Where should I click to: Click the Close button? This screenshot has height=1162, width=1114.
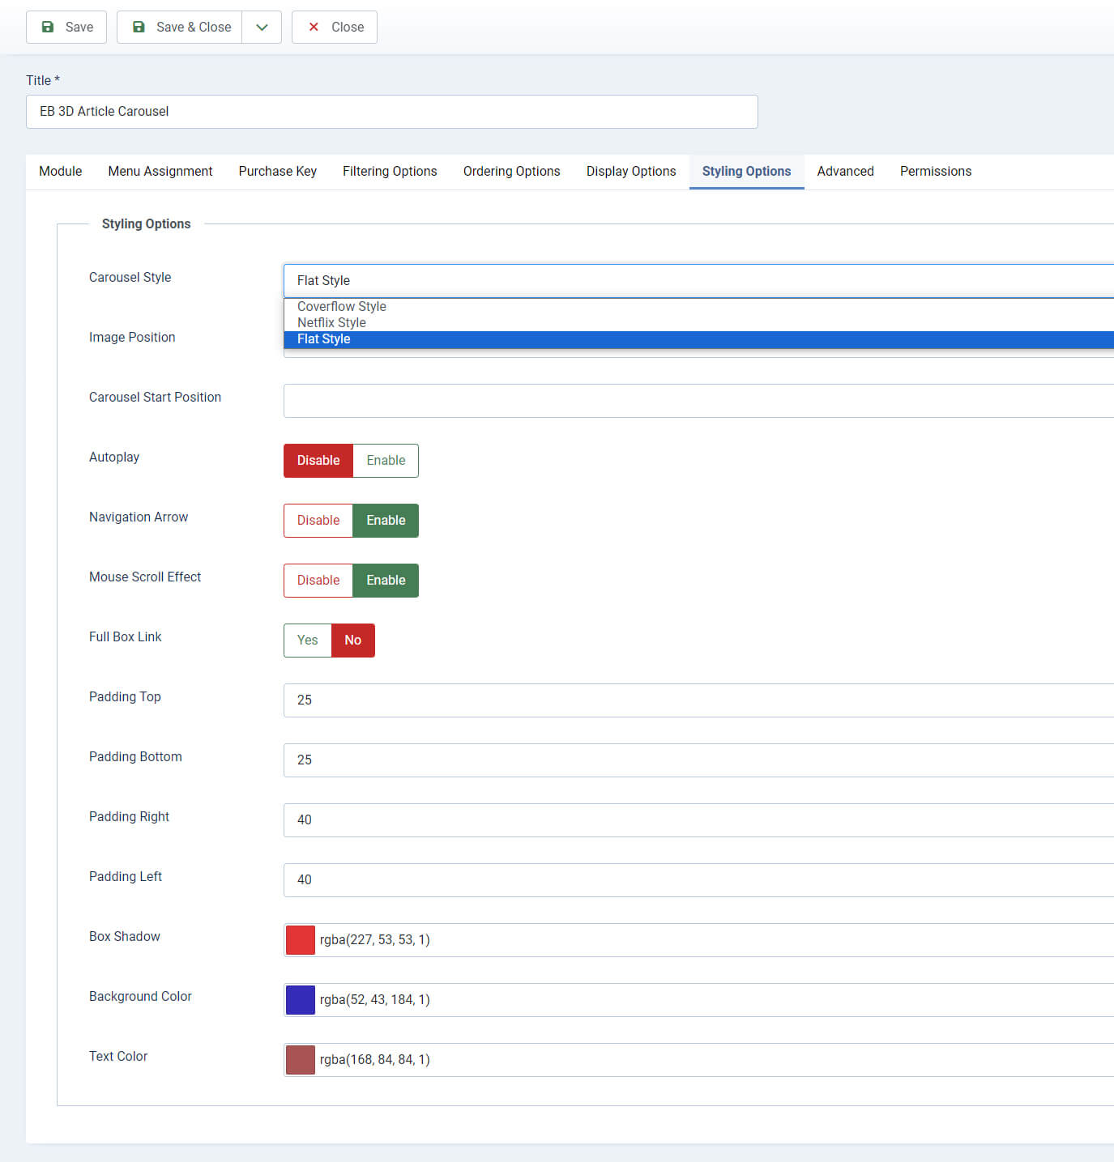pos(335,27)
